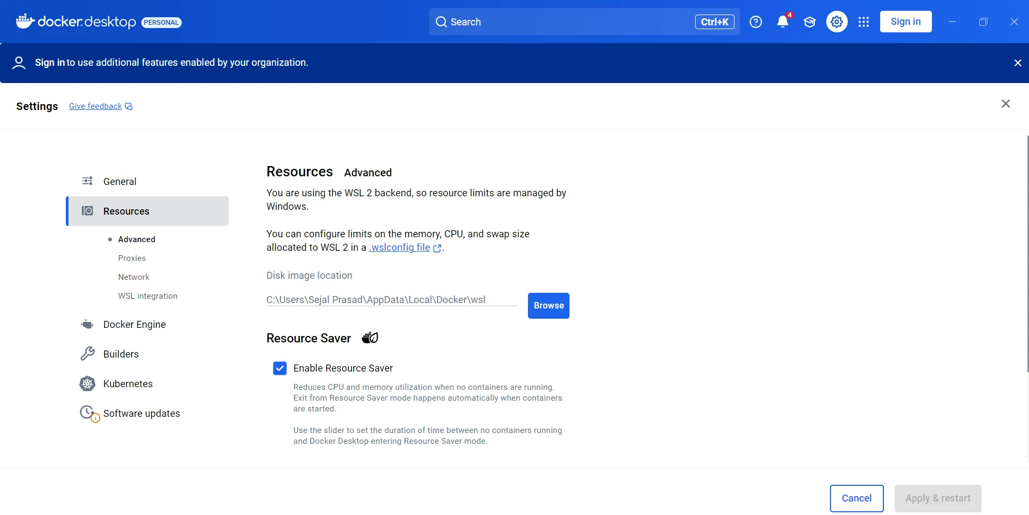Open the apps grid icon

864,22
